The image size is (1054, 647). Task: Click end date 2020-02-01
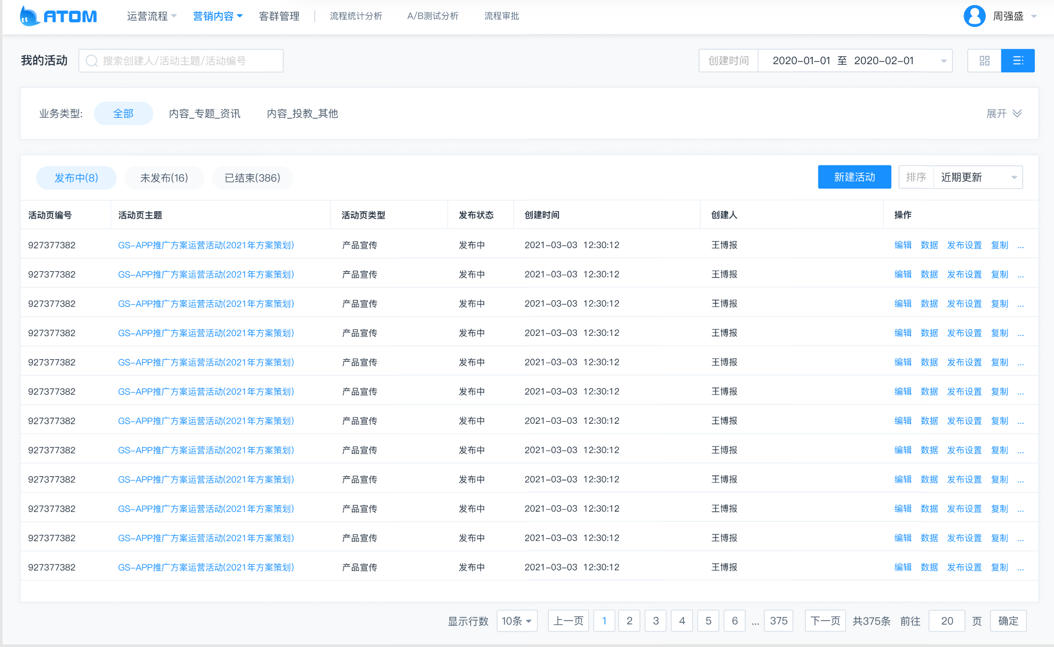point(884,60)
